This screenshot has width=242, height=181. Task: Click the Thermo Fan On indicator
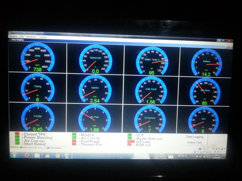[x=74, y=144]
